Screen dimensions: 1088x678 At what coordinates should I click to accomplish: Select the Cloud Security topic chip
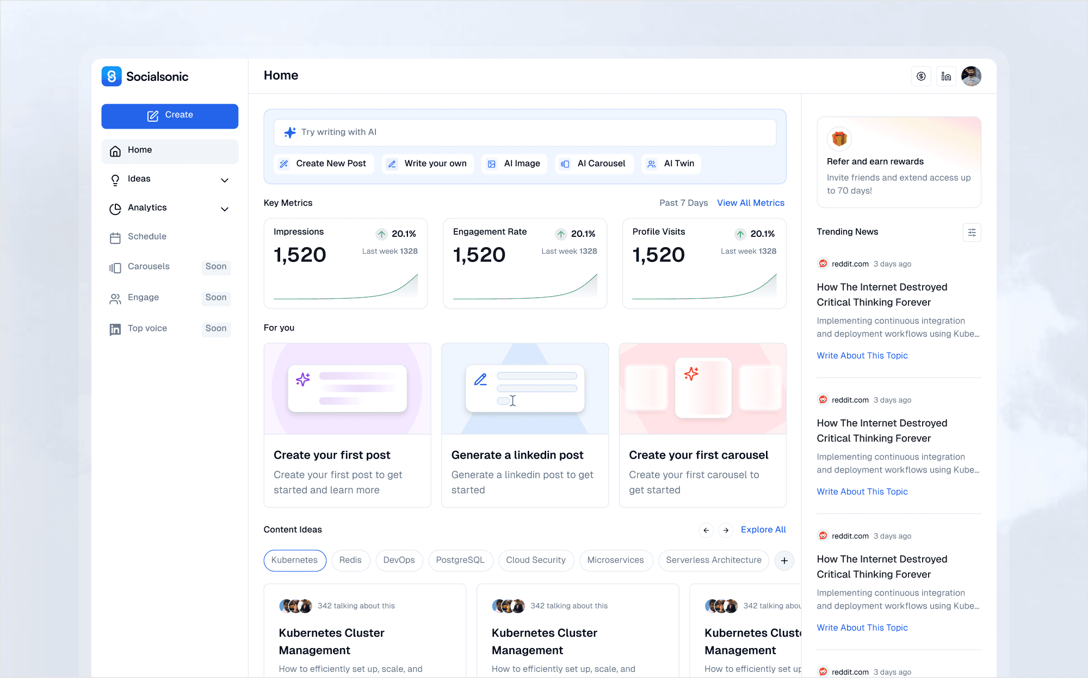(535, 561)
